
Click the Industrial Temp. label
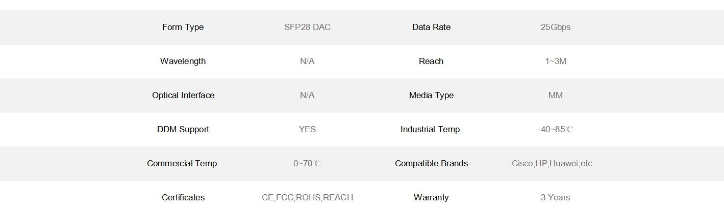[x=431, y=130]
